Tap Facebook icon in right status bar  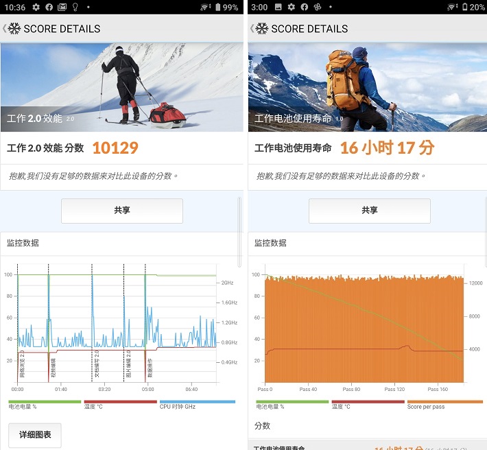point(305,7)
